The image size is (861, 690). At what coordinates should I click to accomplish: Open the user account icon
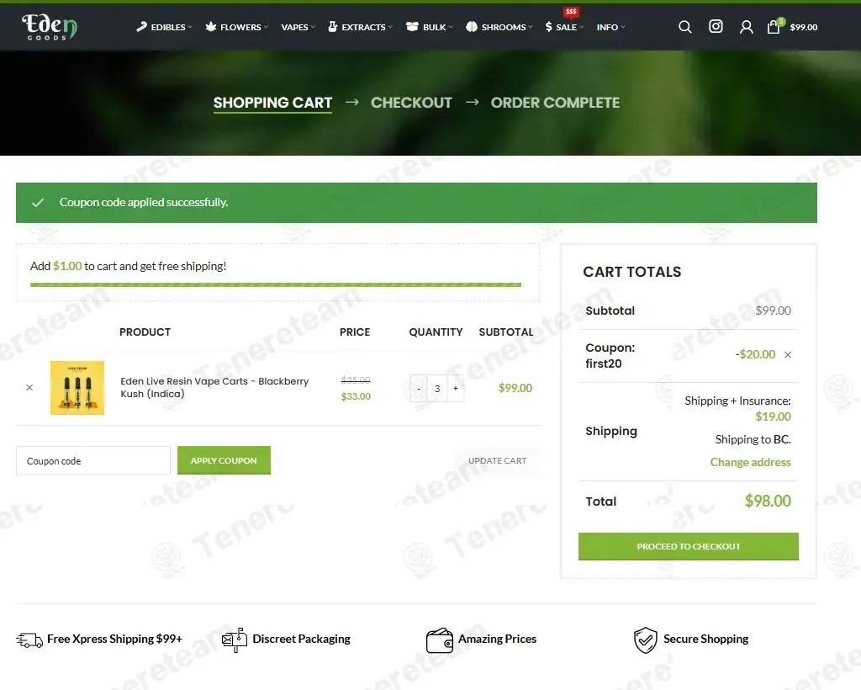coord(746,27)
